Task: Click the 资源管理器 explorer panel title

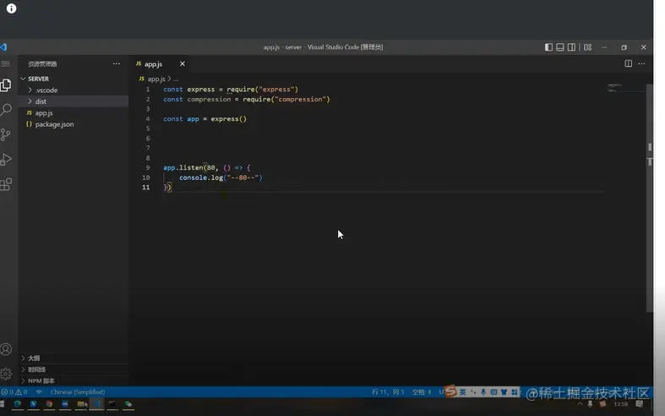Action: click(x=42, y=64)
